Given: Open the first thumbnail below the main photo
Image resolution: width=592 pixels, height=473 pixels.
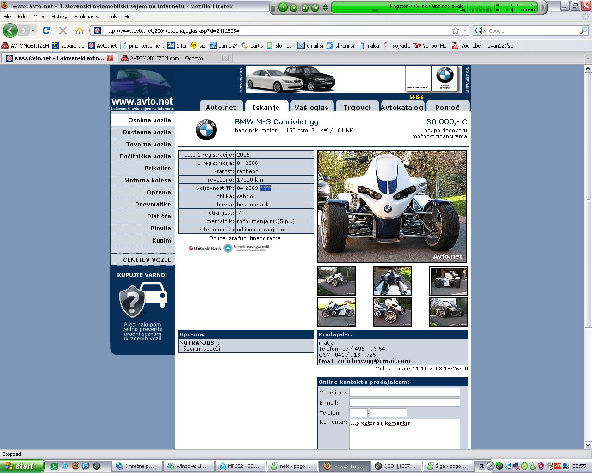Looking at the screenshot, I should tap(337, 281).
